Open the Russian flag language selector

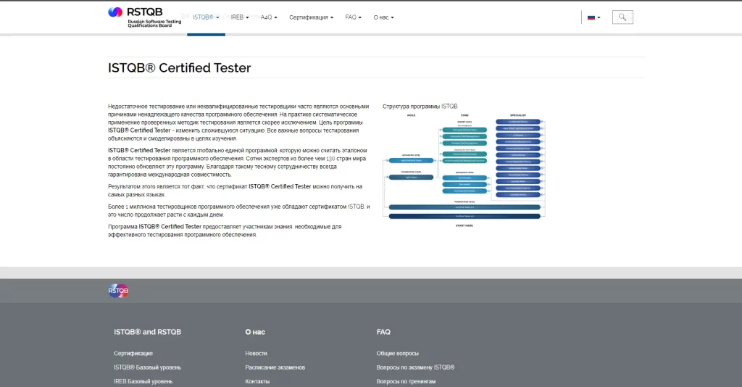tap(594, 17)
